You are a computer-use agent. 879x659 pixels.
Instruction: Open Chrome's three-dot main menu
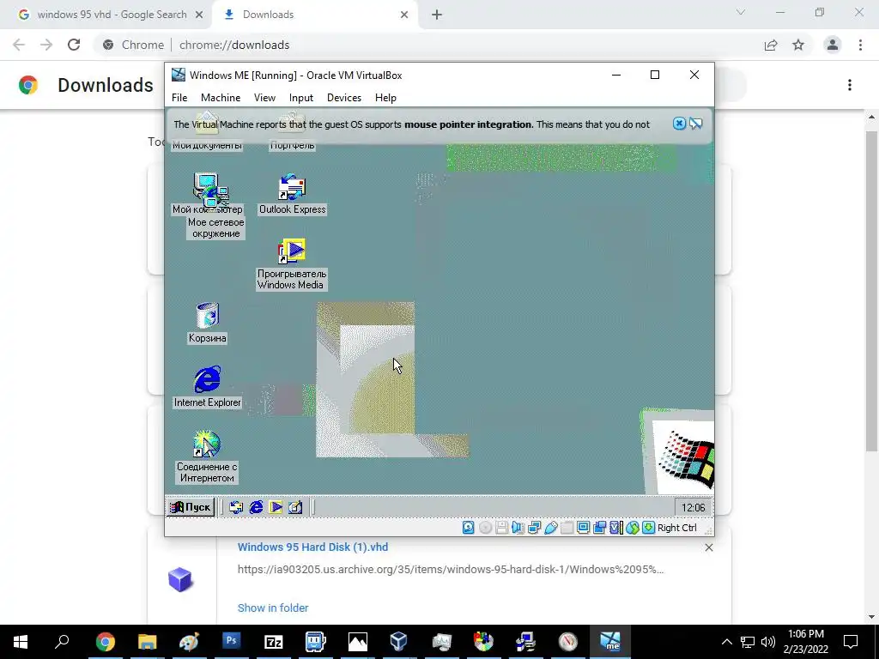tap(860, 45)
